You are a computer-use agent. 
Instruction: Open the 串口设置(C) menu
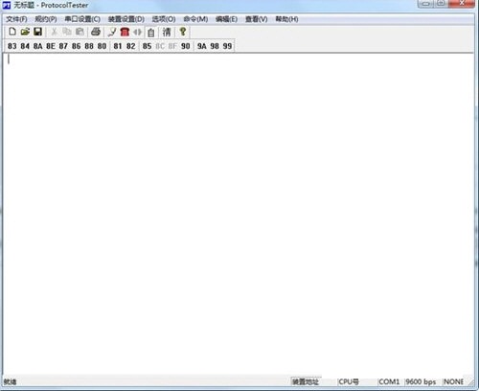(82, 19)
